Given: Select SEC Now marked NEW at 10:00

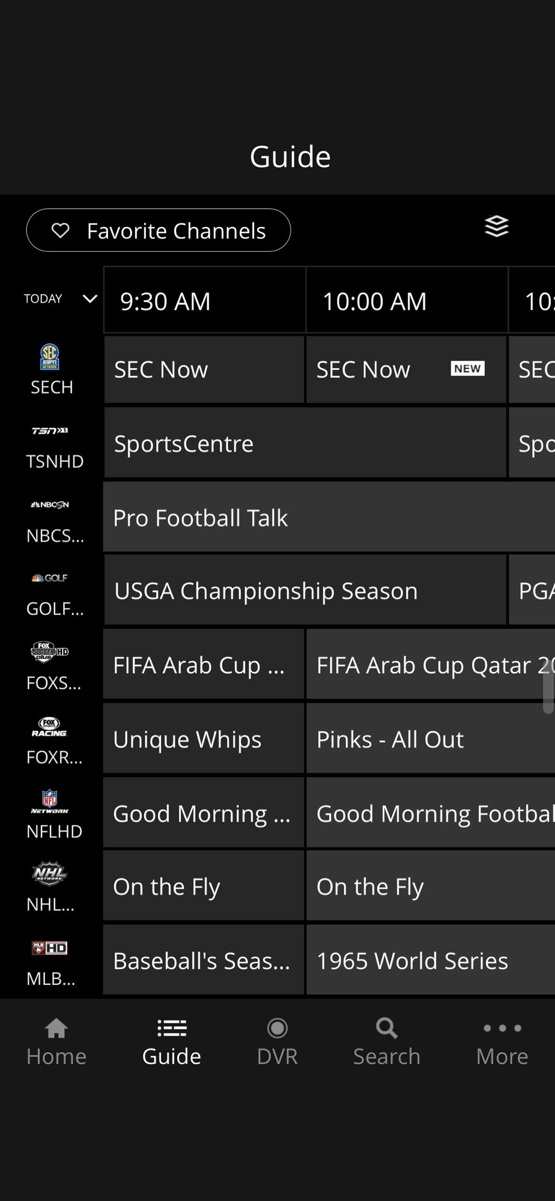Looking at the screenshot, I should [406, 369].
